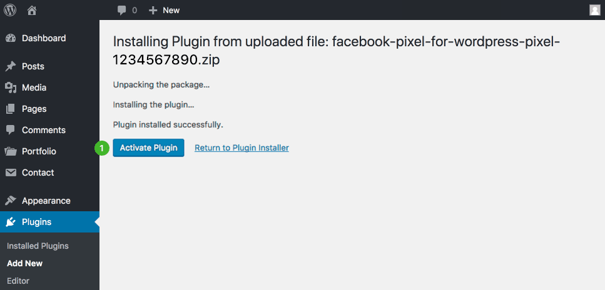The image size is (605, 290).
Task: Click the Portfolio folder icon
Action: (x=11, y=151)
